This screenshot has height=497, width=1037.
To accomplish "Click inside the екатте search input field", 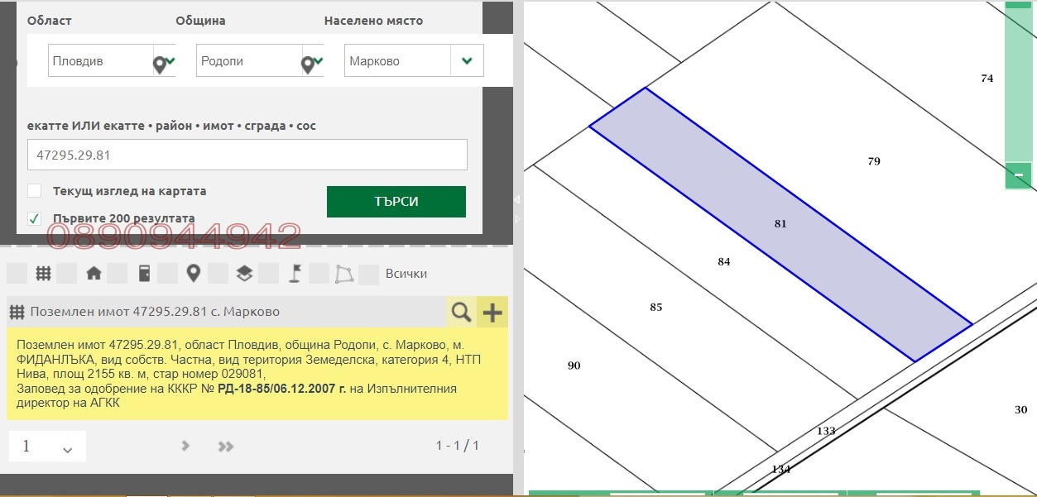I will 247,155.
